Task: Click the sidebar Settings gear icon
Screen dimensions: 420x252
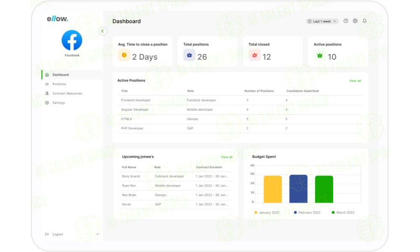Action: (47, 103)
